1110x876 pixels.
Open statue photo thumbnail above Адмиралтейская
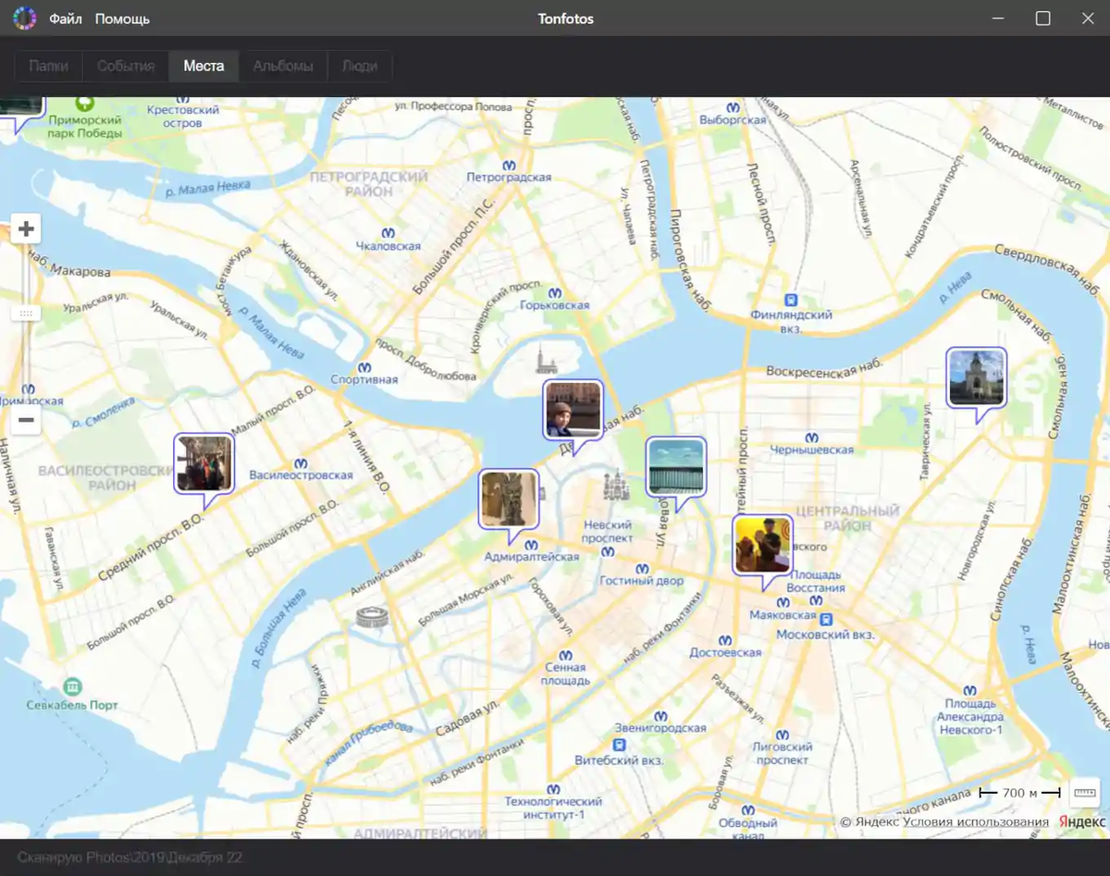point(508,500)
